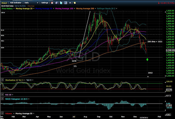Click the -11.00 (-0.71%) price change indicator

[x=166, y=3]
